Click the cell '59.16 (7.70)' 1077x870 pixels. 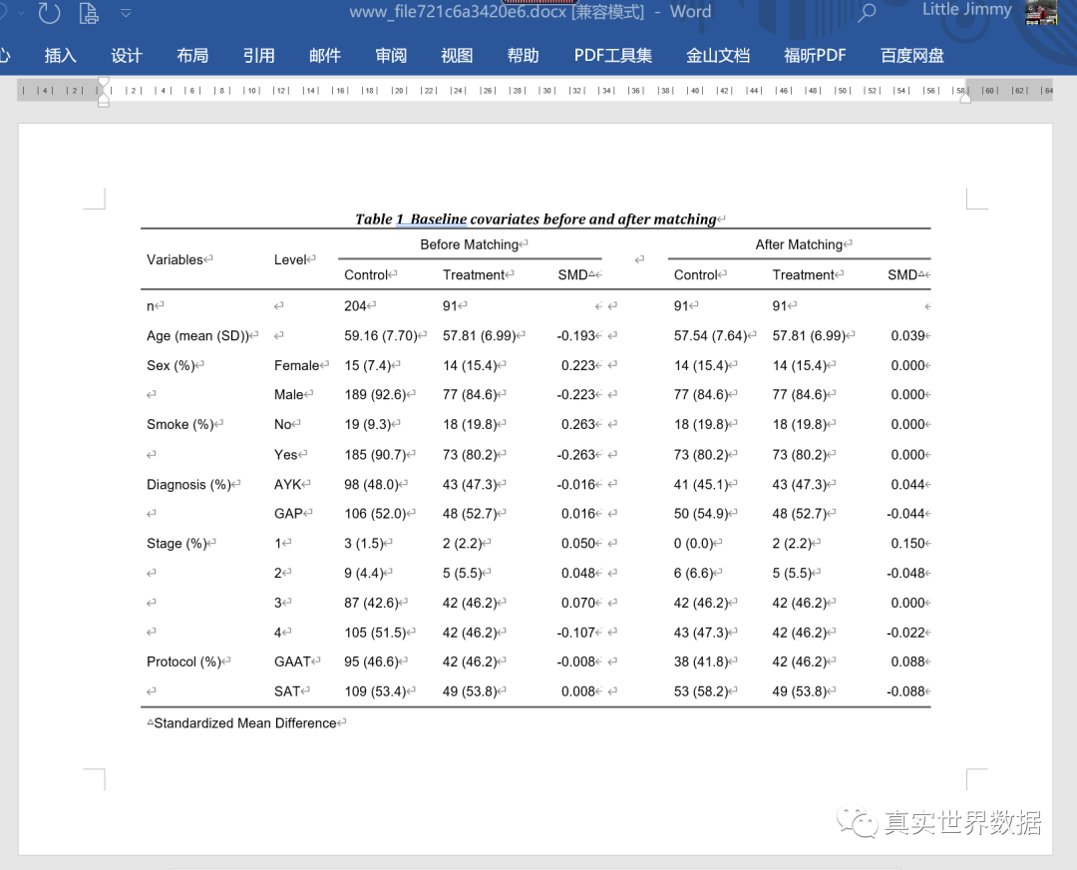(x=381, y=336)
